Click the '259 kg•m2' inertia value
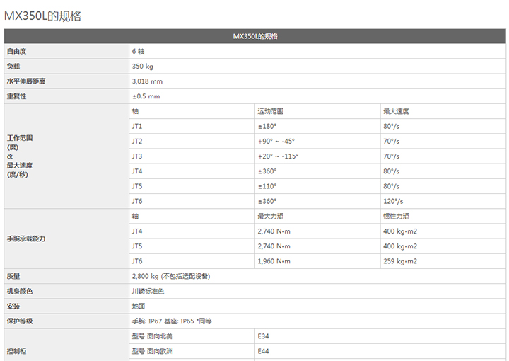Screen dimensions: 509x361 pyautogui.click(x=400, y=261)
